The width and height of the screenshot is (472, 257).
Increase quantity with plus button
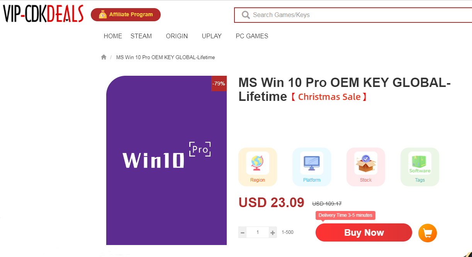[273, 233]
